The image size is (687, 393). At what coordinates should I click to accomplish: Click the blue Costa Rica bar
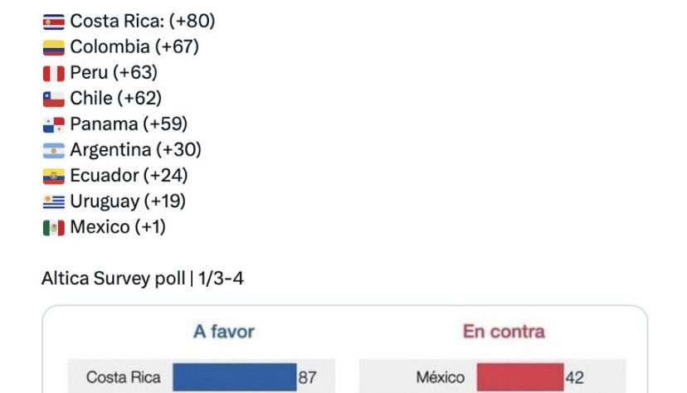click(x=234, y=377)
